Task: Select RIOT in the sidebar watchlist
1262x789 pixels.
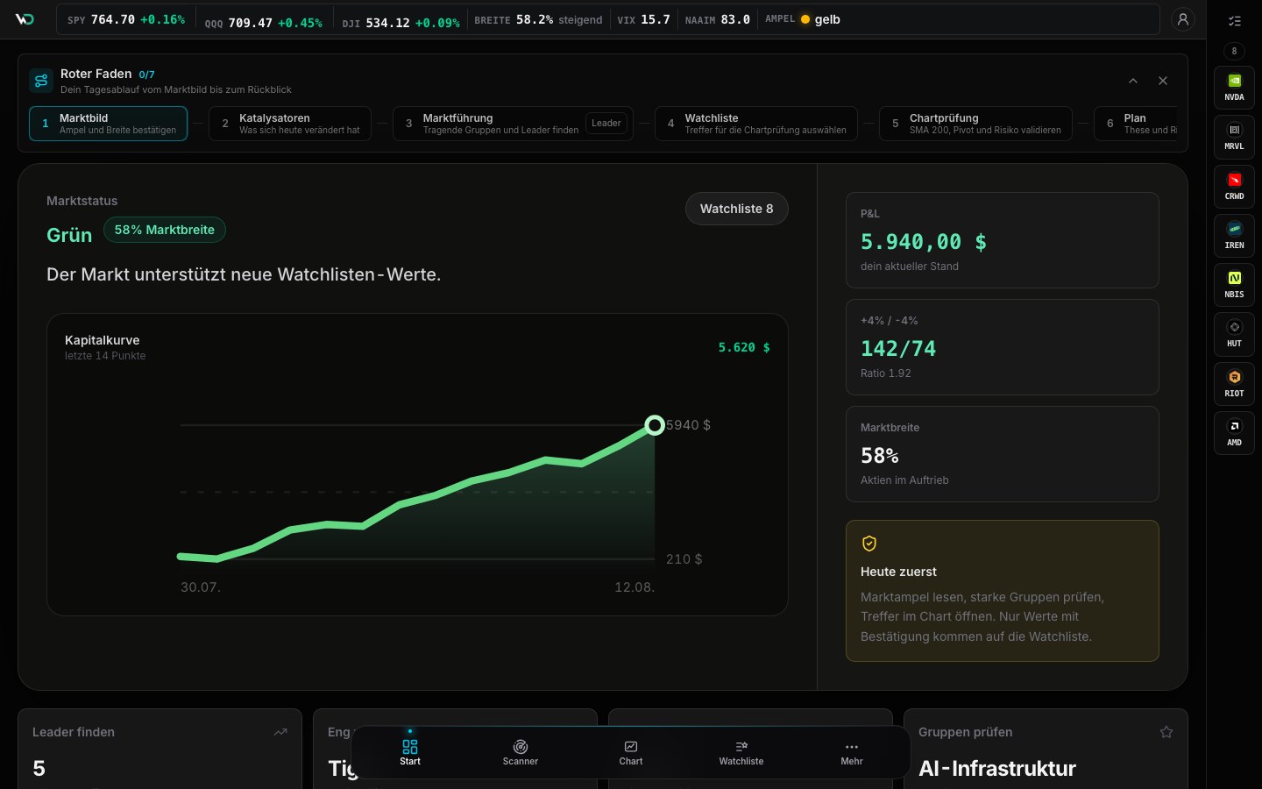Action: (1234, 384)
